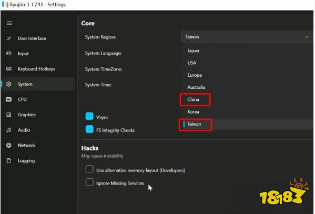Click the FS Integrity Checks label

pyautogui.click(x=116, y=130)
